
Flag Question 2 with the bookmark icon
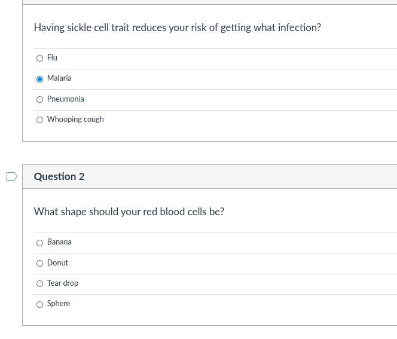tap(11, 176)
